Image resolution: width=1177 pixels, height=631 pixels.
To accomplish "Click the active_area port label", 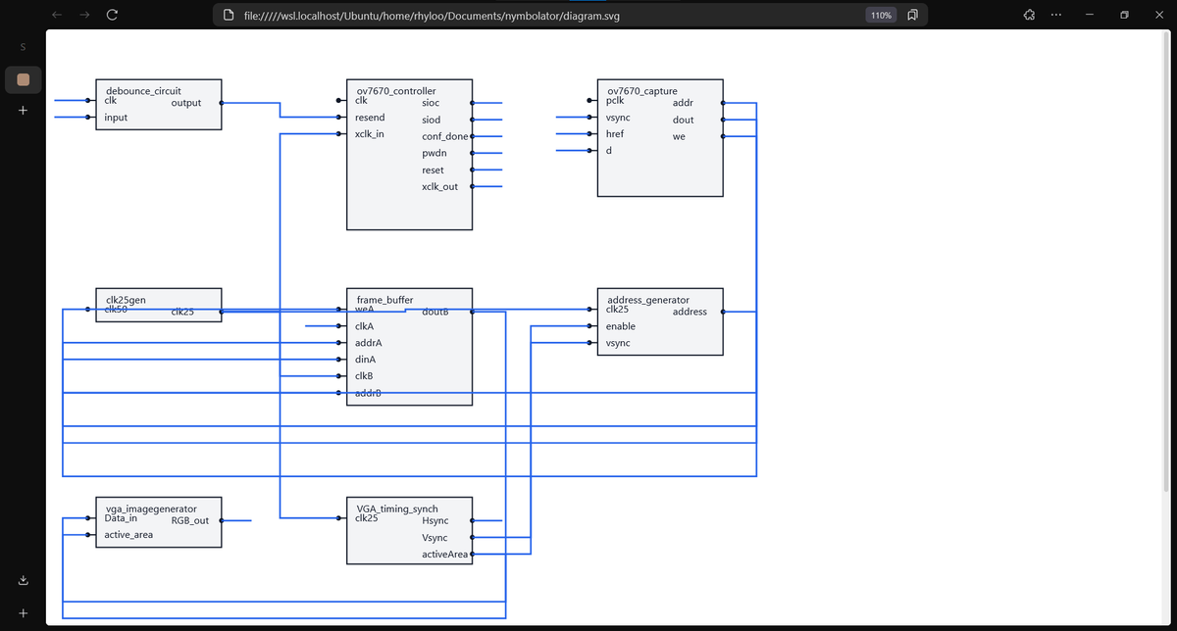I will click(x=128, y=535).
